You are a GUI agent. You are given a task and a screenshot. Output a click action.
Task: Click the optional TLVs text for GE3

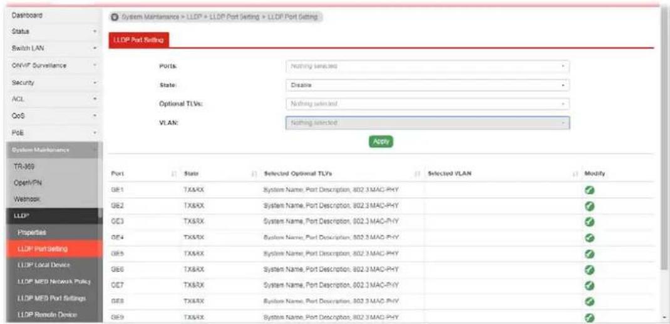(x=331, y=222)
